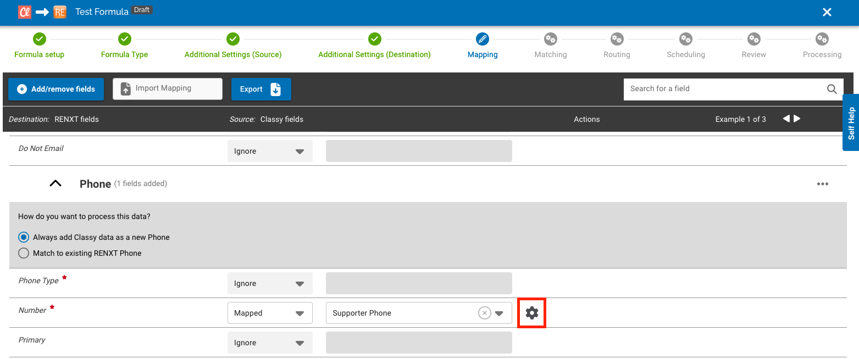859x359 pixels.
Task: Click the Scheduling step icon
Action: click(x=685, y=39)
